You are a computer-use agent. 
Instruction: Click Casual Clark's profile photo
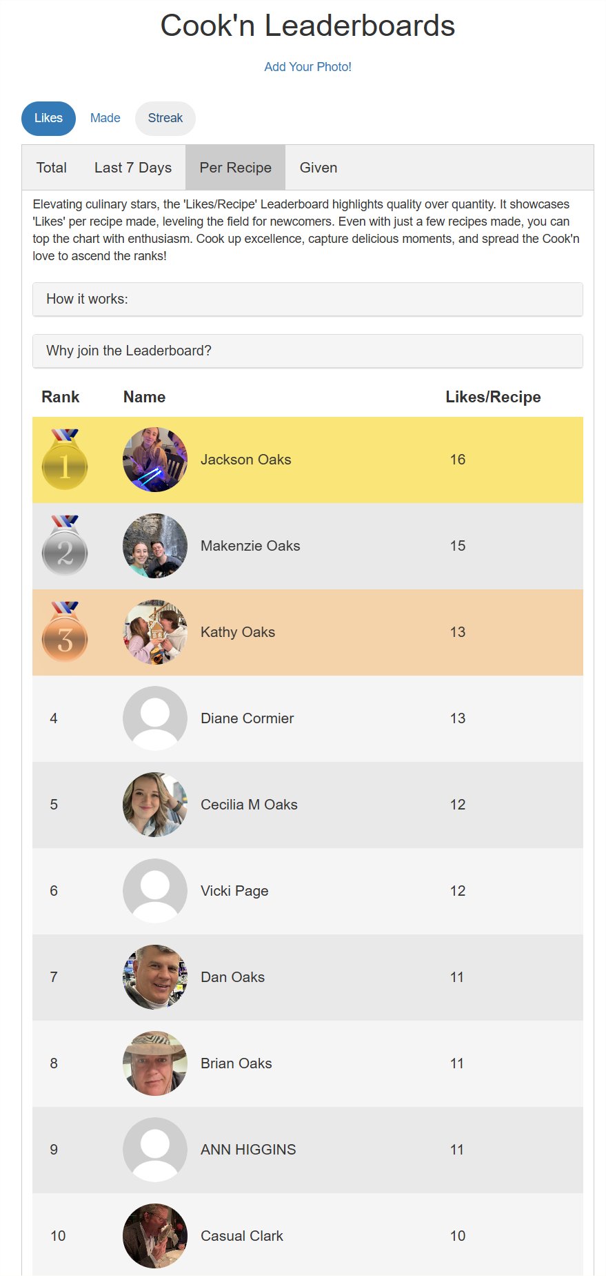[x=155, y=1236]
